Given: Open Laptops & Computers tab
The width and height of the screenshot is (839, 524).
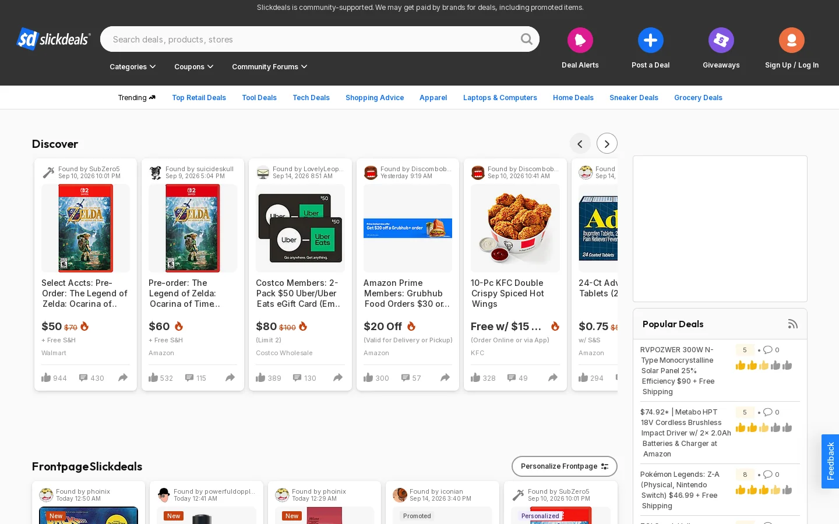Looking at the screenshot, I should click(x=500, y=98).
